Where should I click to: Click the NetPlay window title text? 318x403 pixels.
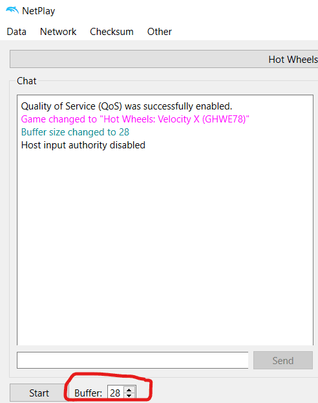click(39, 11)
